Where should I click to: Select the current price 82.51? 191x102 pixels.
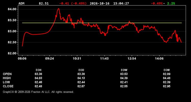tap(44, 3)
